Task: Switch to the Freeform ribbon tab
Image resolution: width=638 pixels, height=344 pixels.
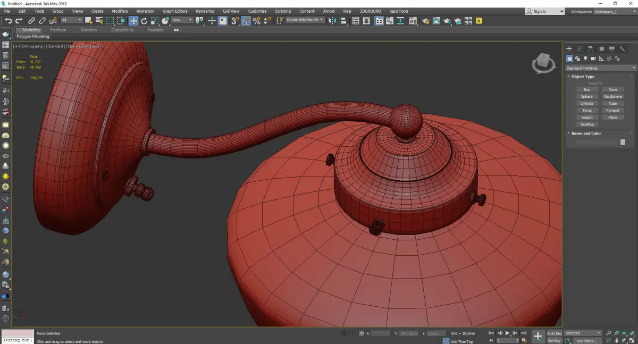Action: (58, 30)
